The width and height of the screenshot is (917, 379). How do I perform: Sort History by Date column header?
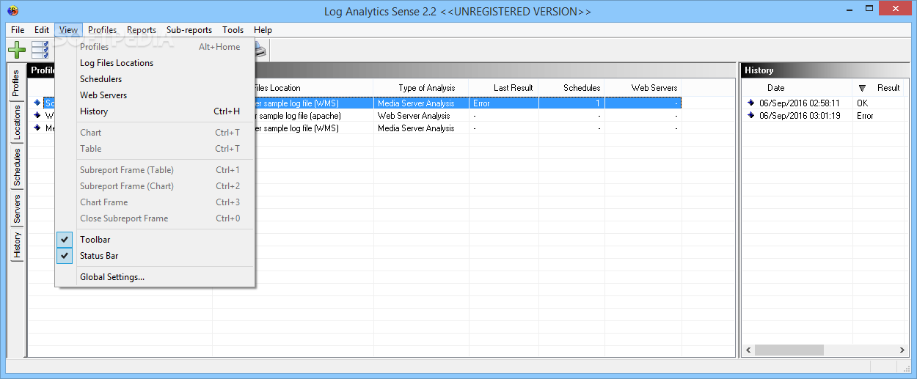pos(797,88)
